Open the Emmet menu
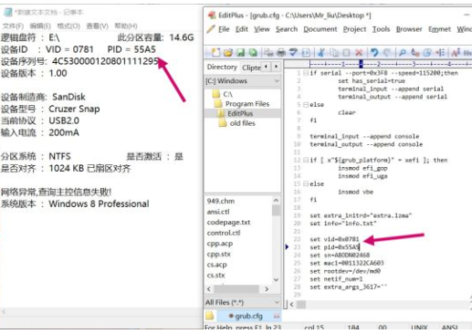The width and height of the screenshot is (472, 334). point(439,29)
